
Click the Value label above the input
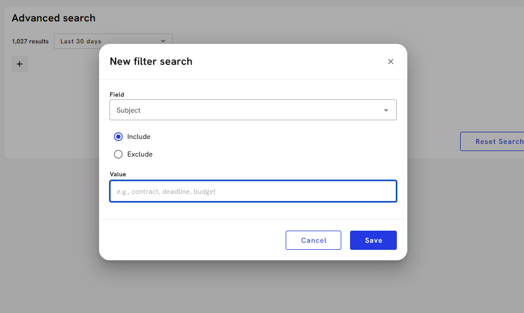coord(118,174)
